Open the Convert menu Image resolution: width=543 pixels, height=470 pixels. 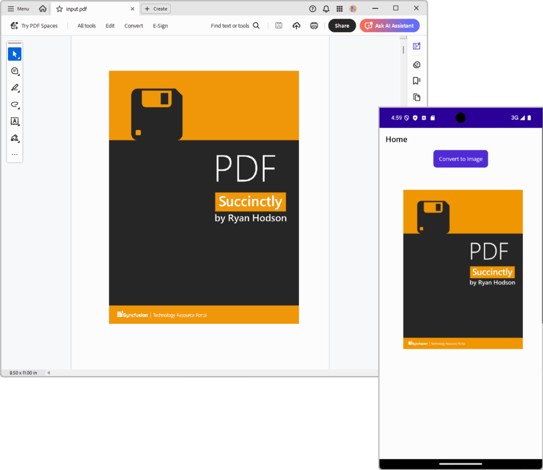tap(134, 25)
